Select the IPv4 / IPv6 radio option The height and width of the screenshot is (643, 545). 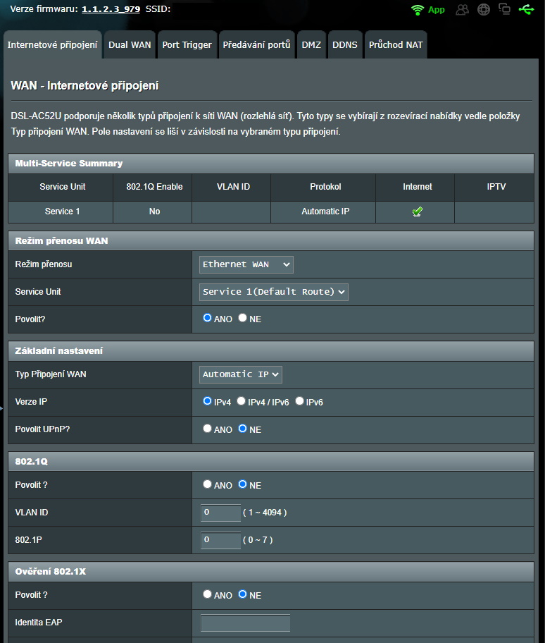pyautogui.click(x=242, y=401)
